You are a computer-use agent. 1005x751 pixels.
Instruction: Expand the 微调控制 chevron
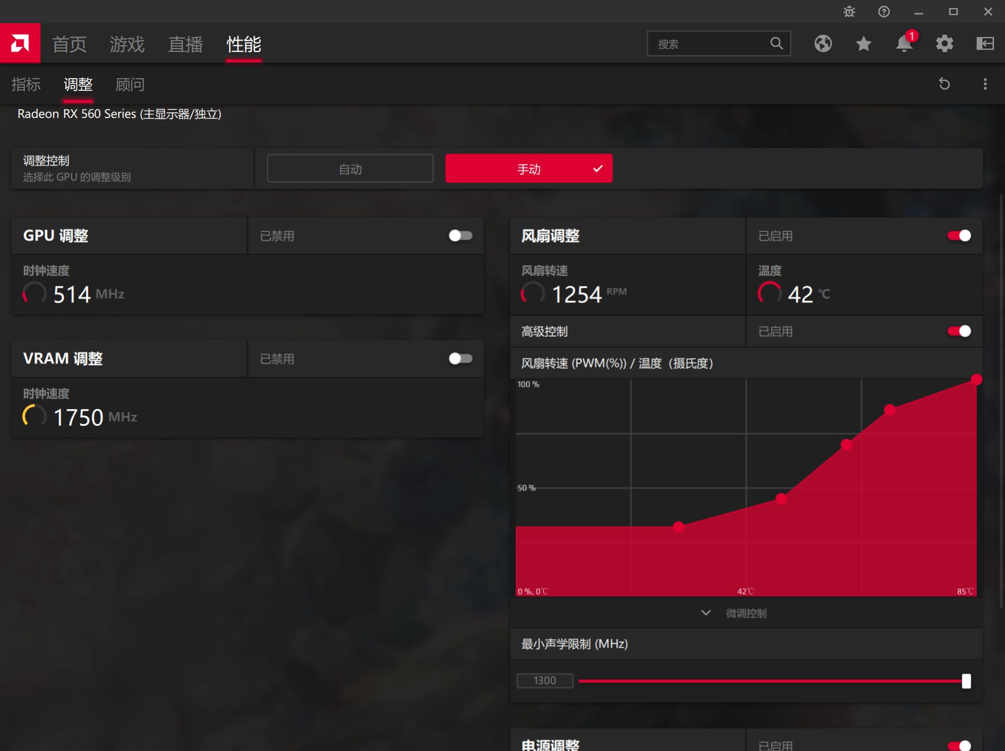[x=706, y=613]
